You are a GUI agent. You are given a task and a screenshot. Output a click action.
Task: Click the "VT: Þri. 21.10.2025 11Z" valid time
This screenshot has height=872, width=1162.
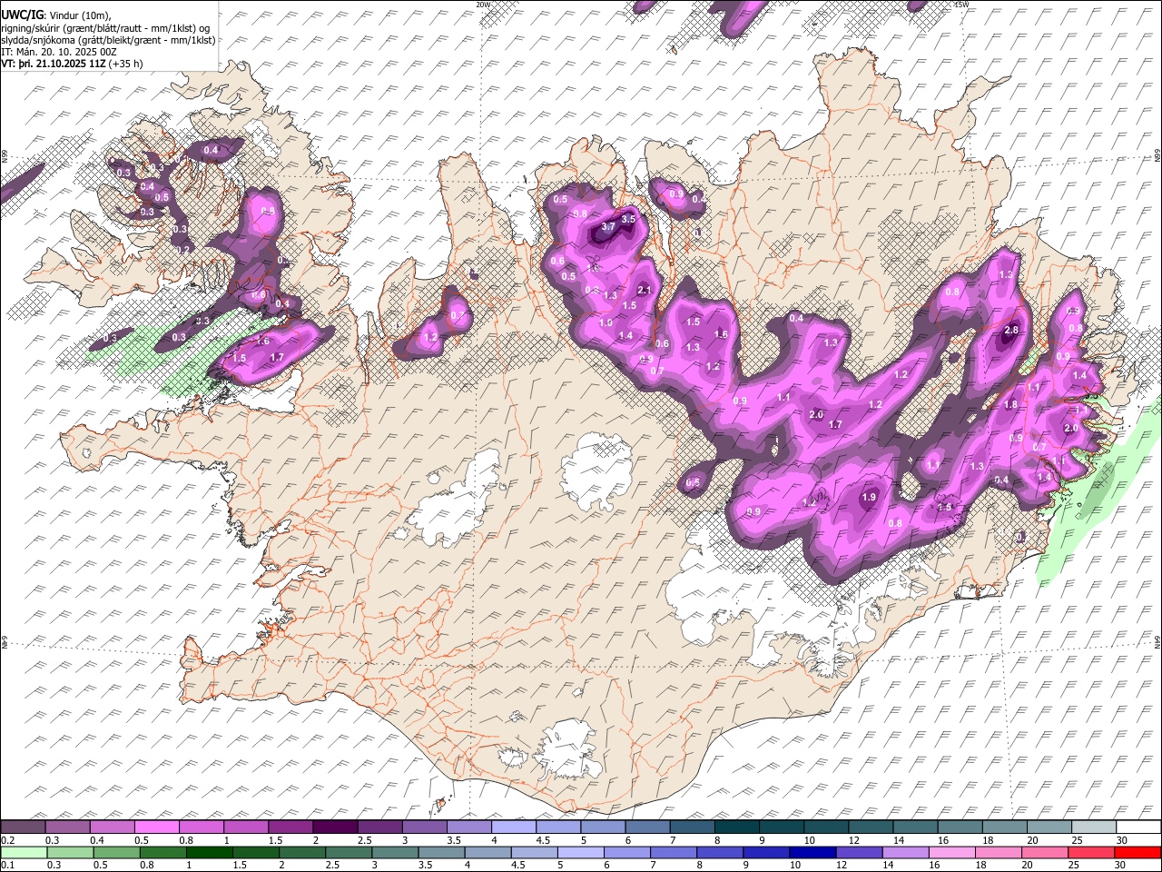point(53,64)
